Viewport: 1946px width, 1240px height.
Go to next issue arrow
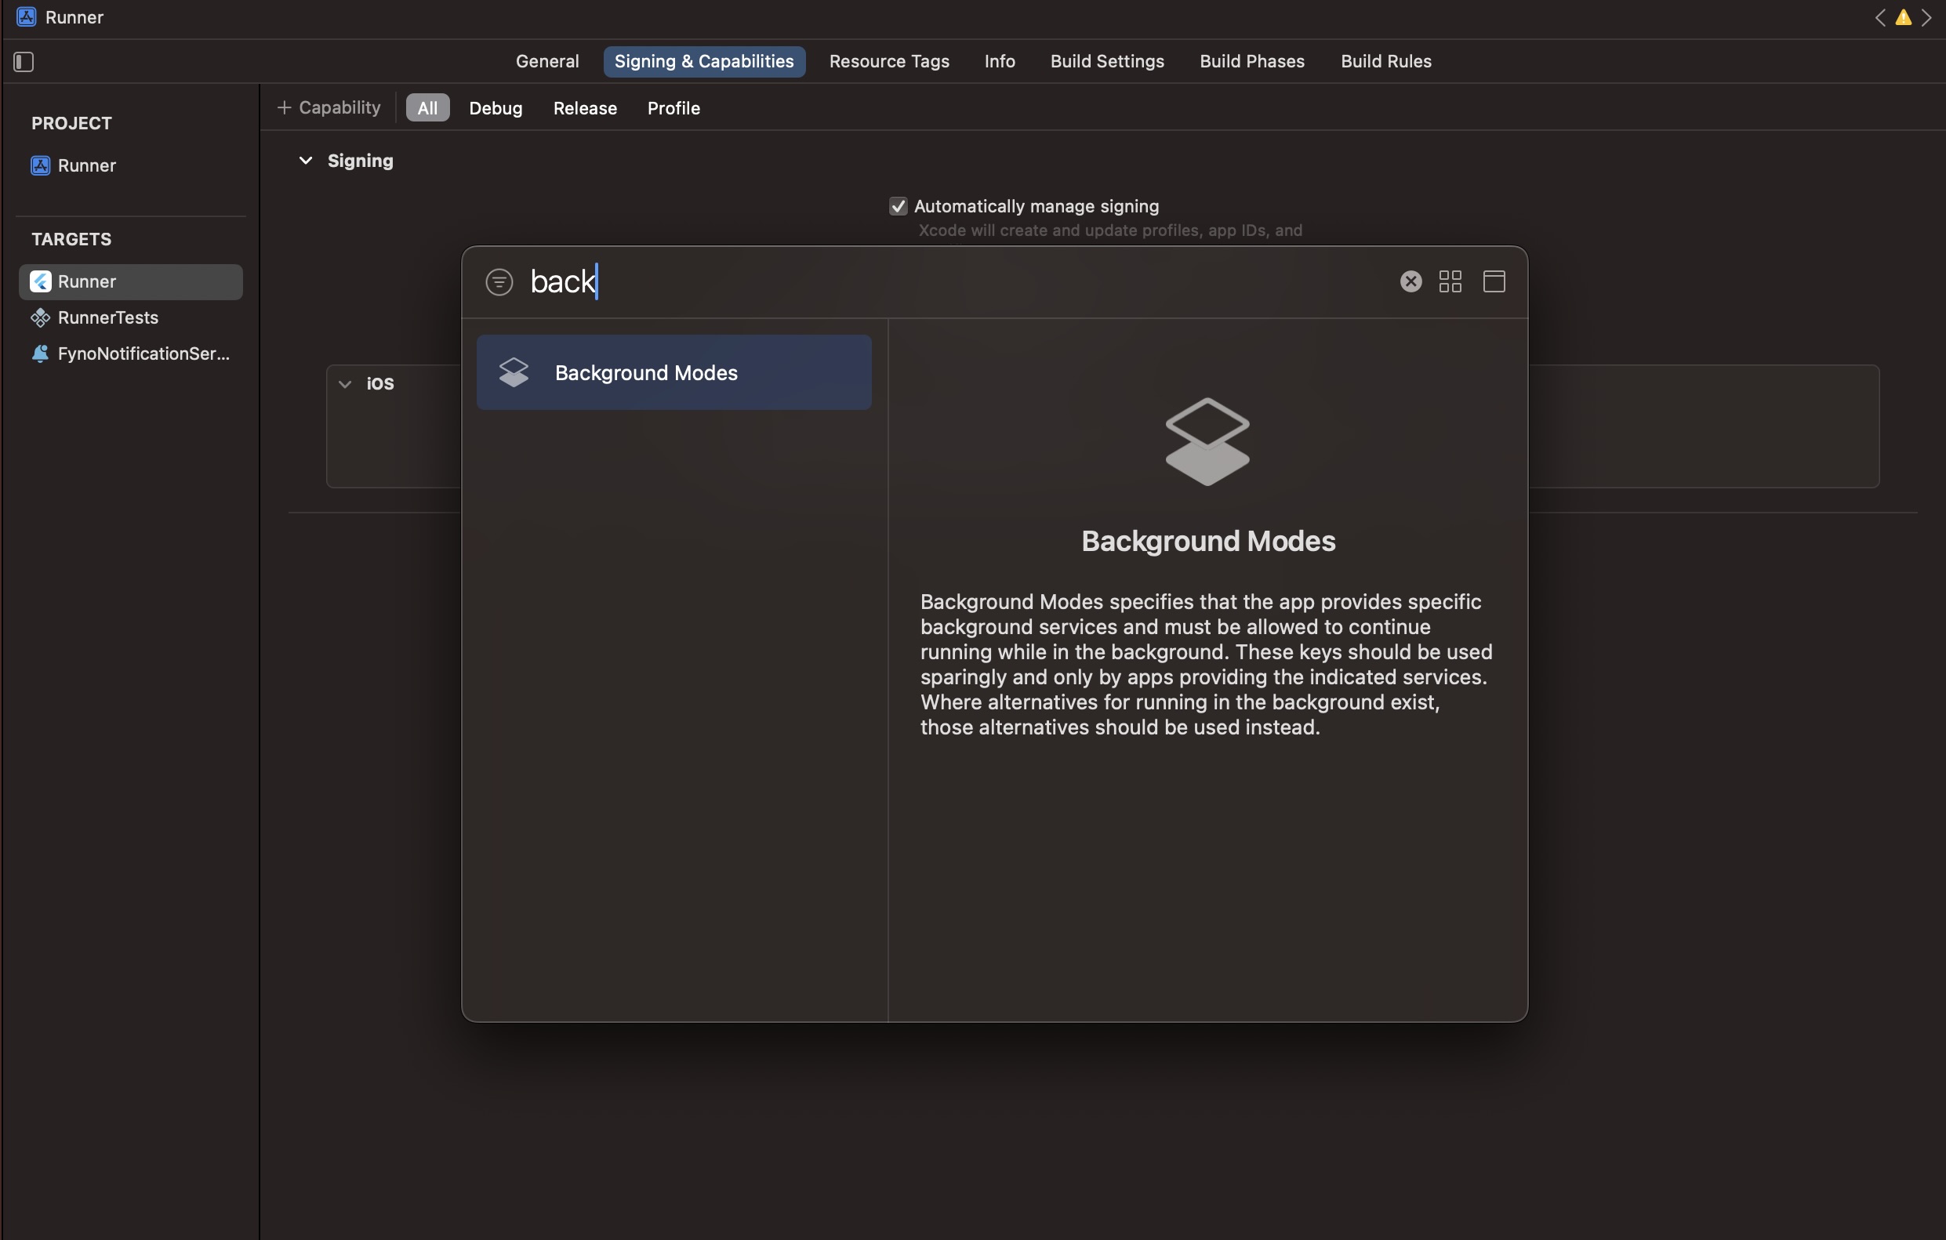pos(1926,18)
